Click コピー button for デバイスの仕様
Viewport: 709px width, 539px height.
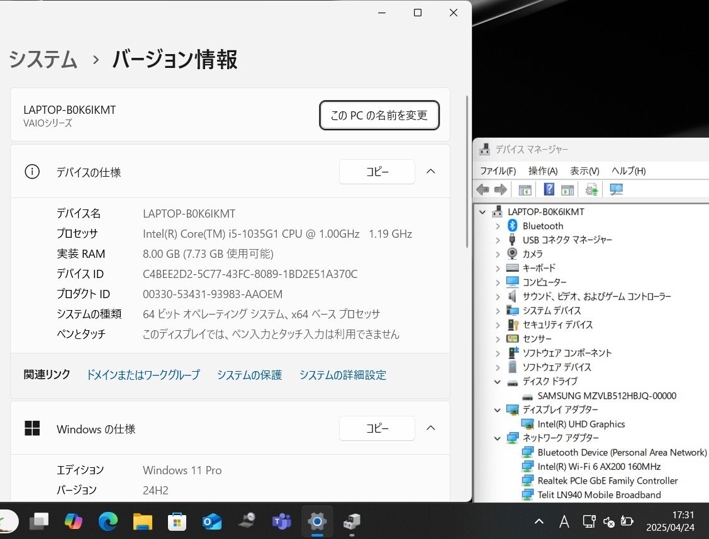click(x=377, y=172)
